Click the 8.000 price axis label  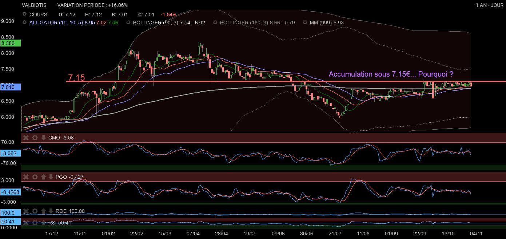click(x=8, y=53)
